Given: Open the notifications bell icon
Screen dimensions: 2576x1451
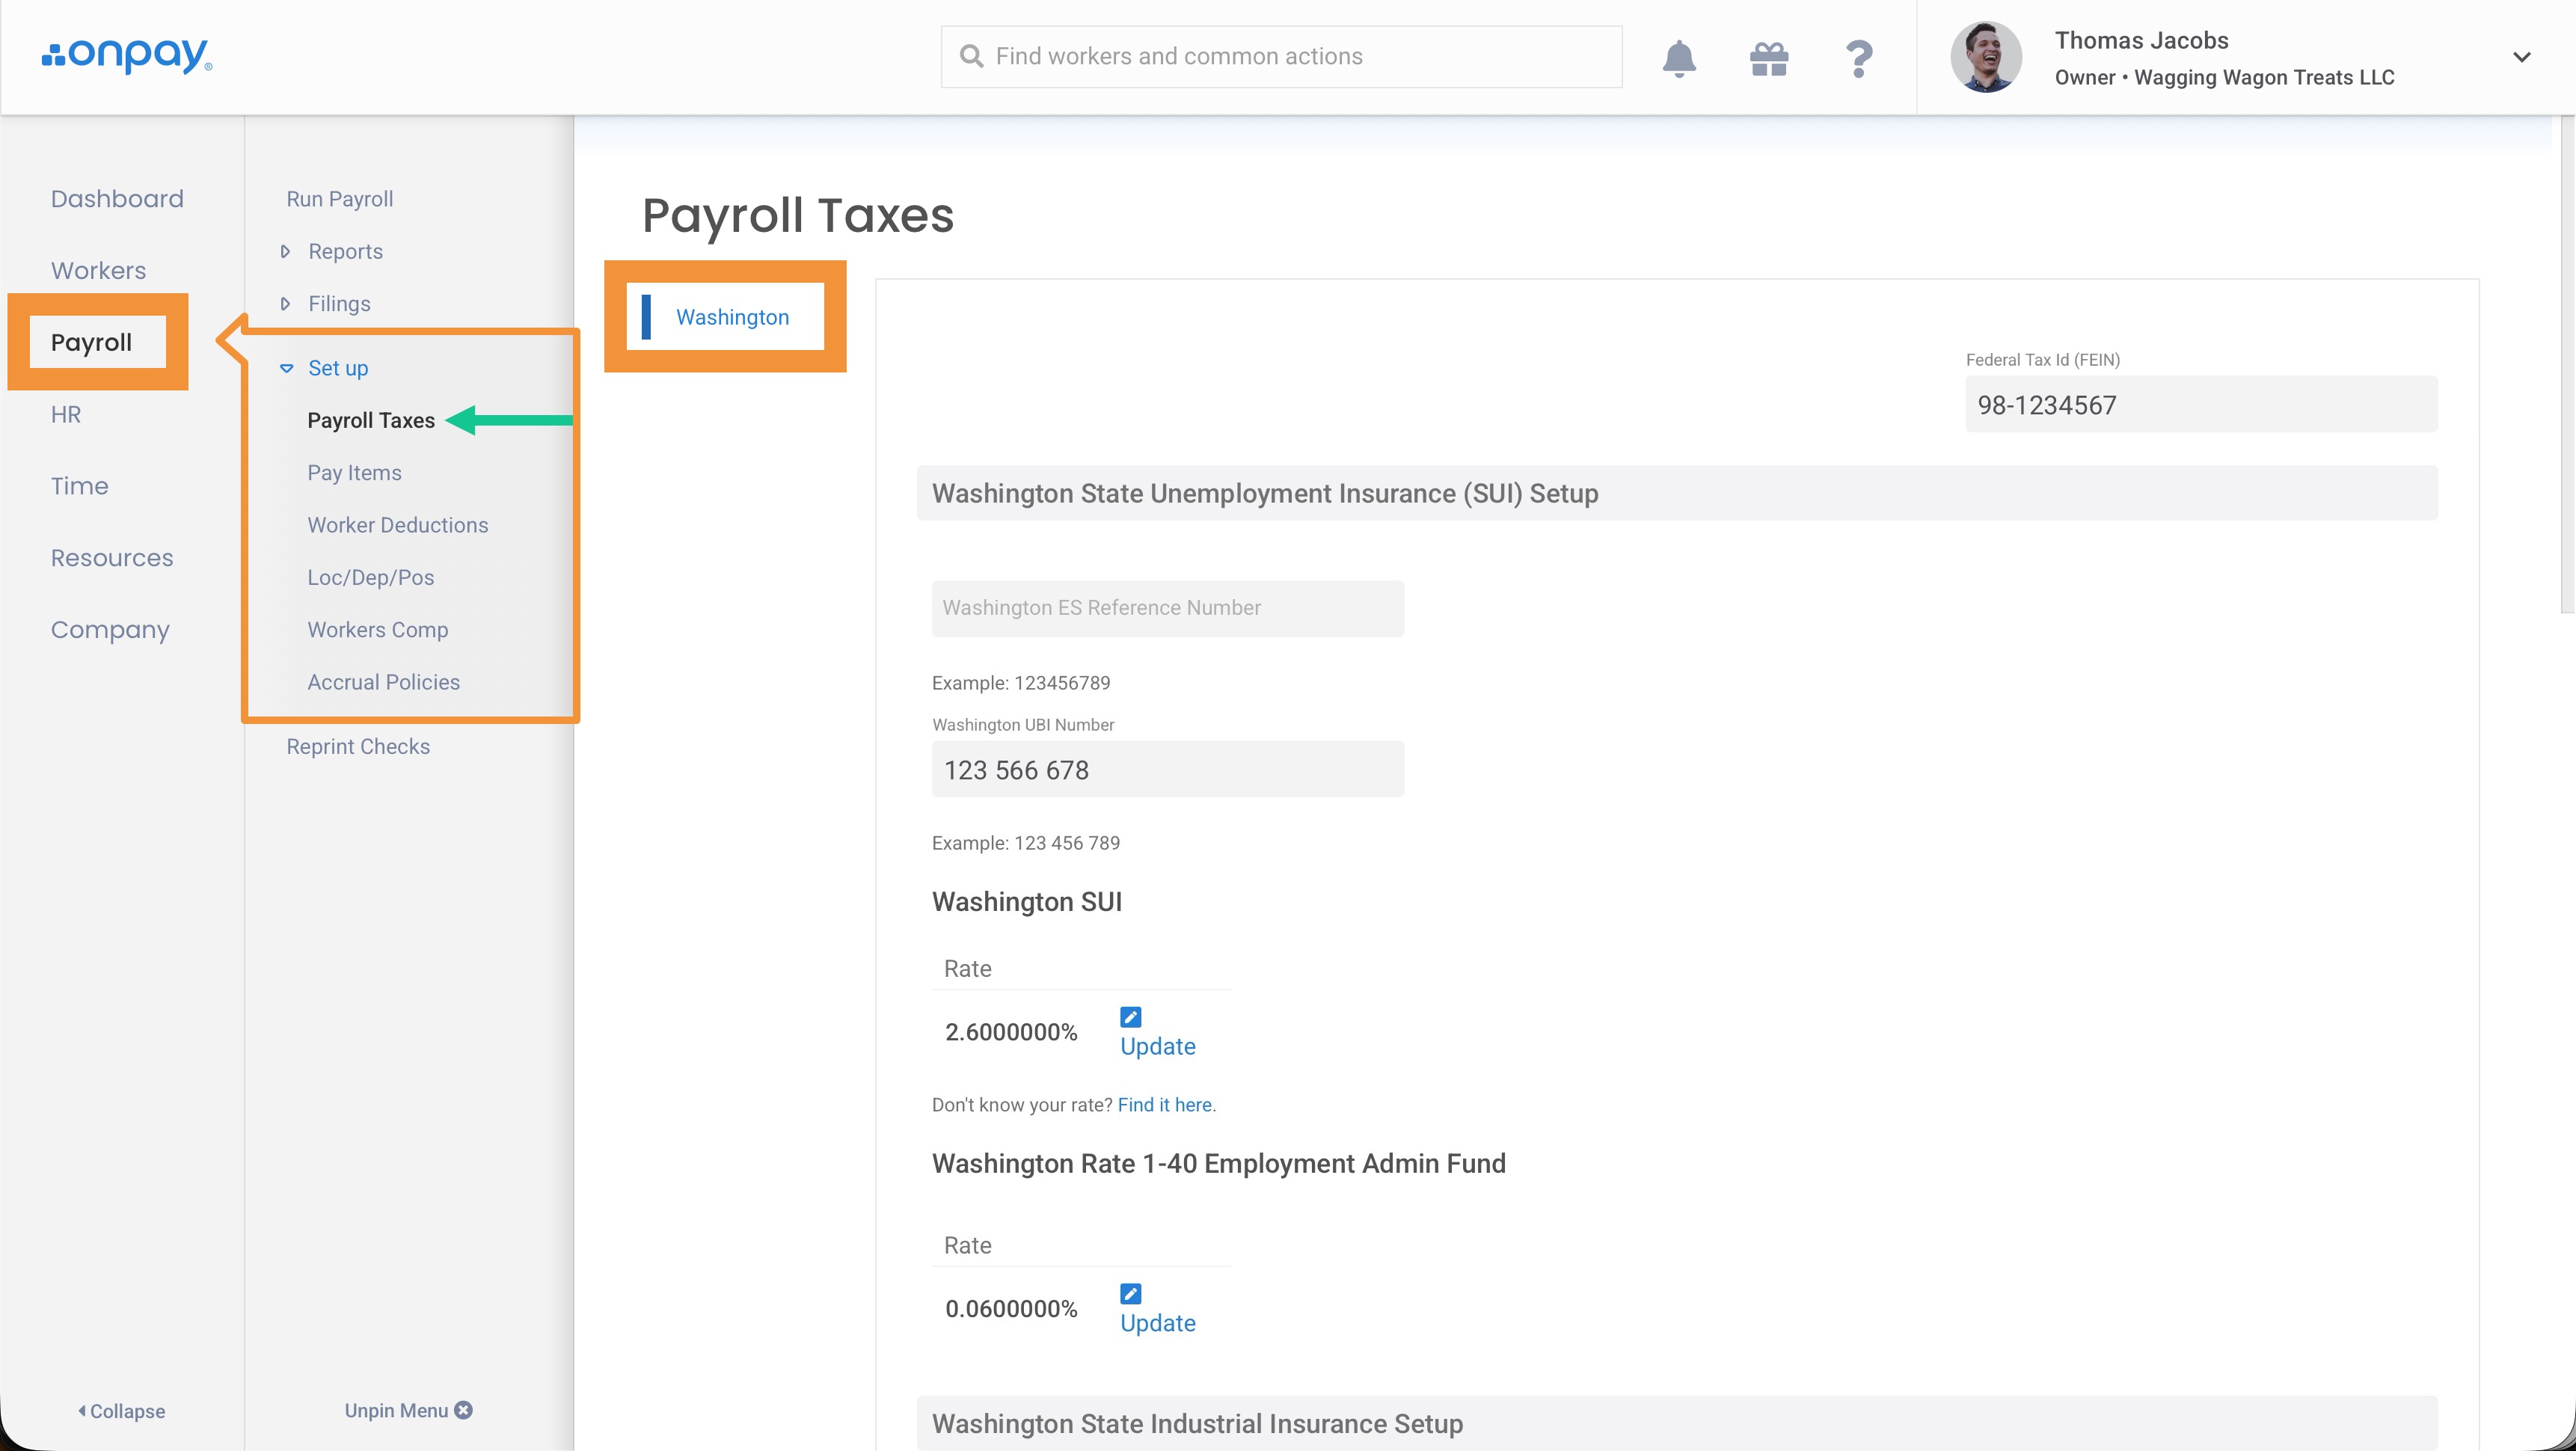Looking at the screenshot, I should tap(1679, 58).
